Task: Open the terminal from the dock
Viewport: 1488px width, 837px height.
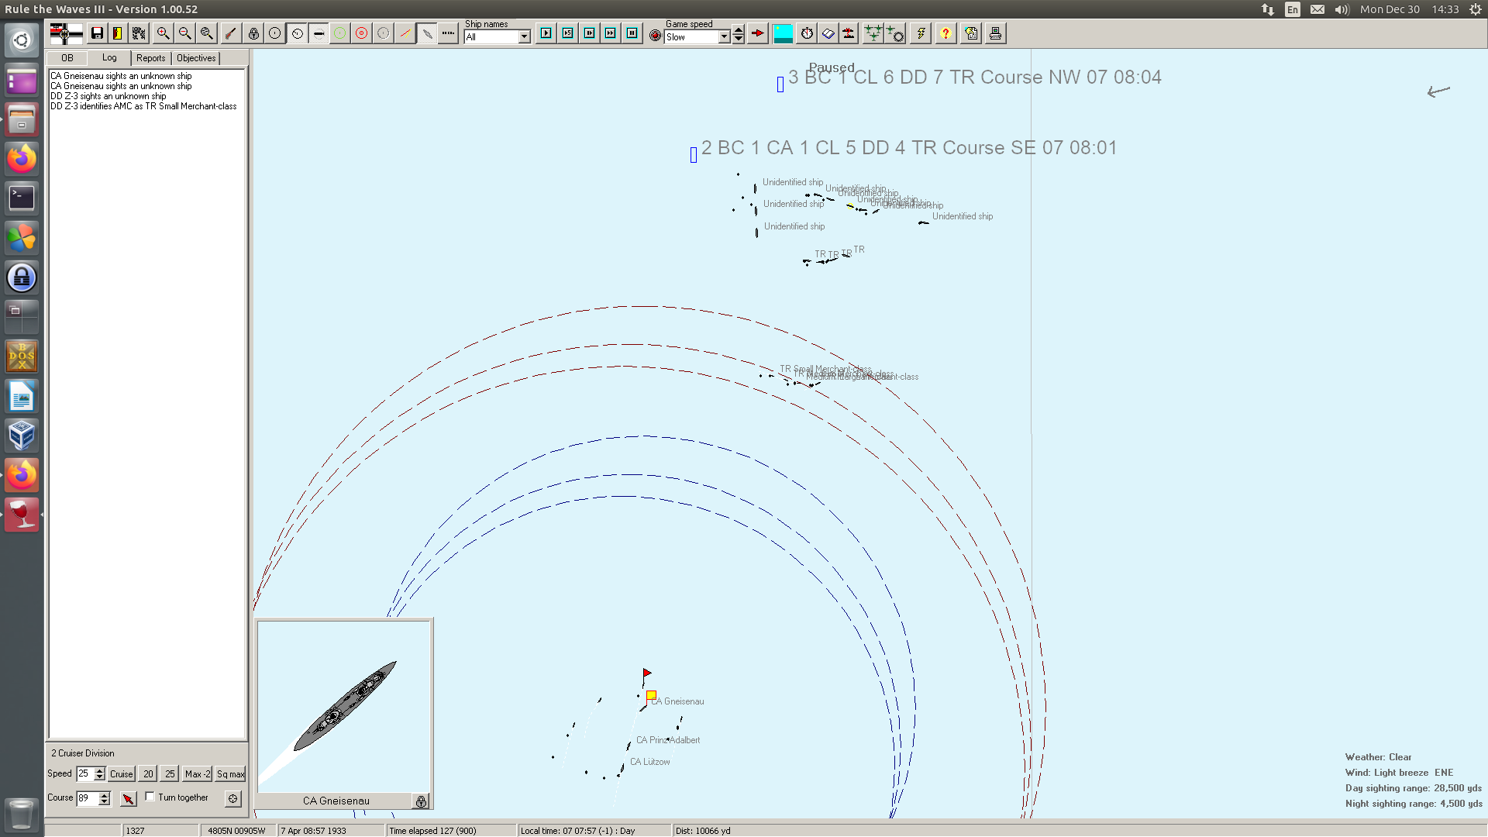Action: [x=22, y=198]
